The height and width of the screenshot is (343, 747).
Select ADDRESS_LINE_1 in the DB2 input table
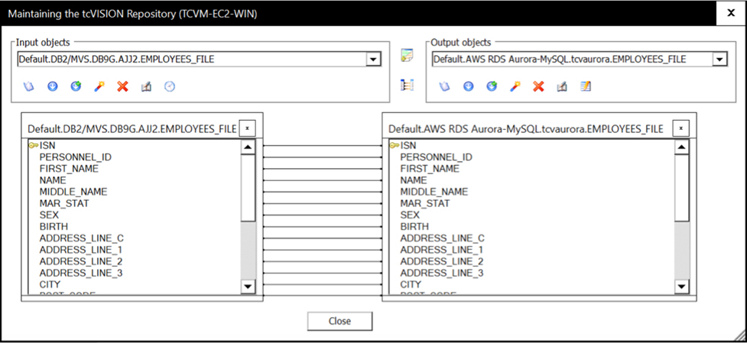(81, 250)
